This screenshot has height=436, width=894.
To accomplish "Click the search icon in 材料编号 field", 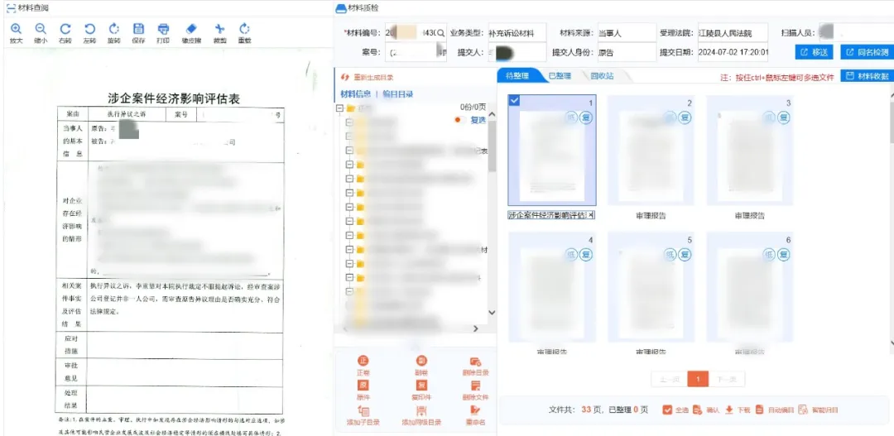I will 440,34.
